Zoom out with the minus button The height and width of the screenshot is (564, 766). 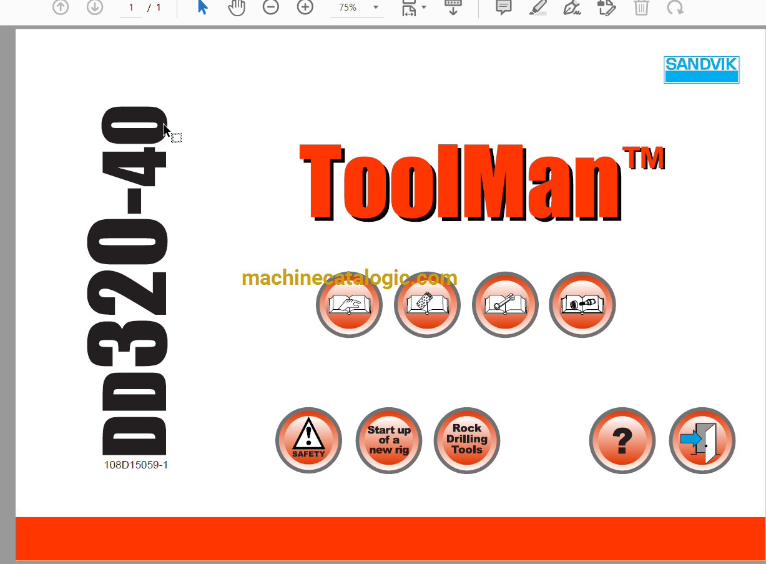coord(270,7)
